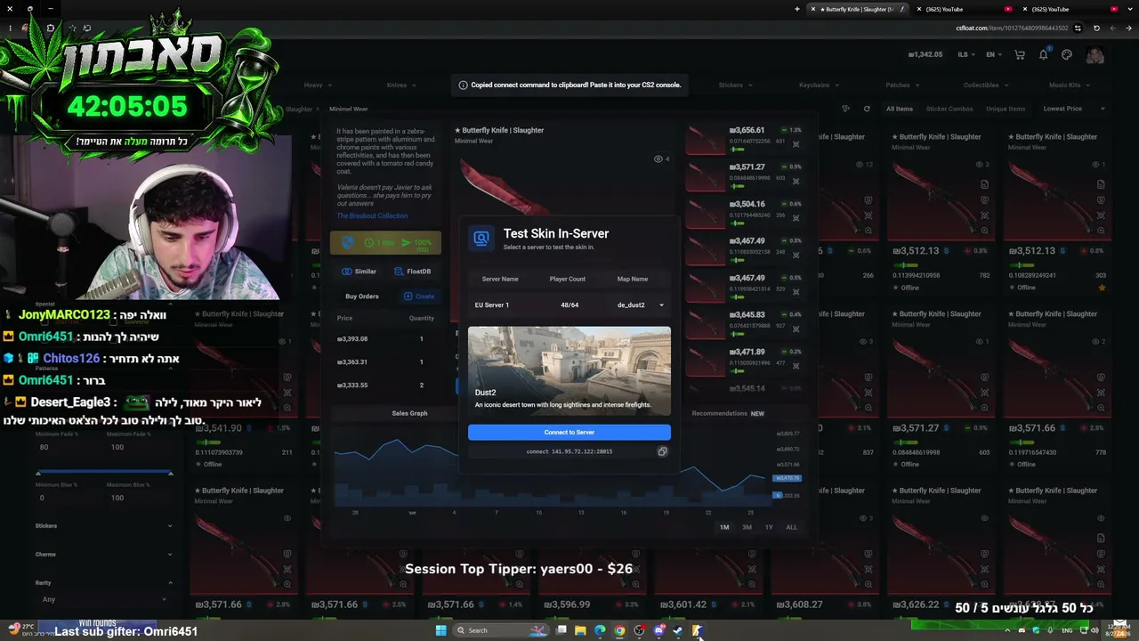
Task: Open the Lowest Price sort dropdown
Action: [x=1074, y=109]
